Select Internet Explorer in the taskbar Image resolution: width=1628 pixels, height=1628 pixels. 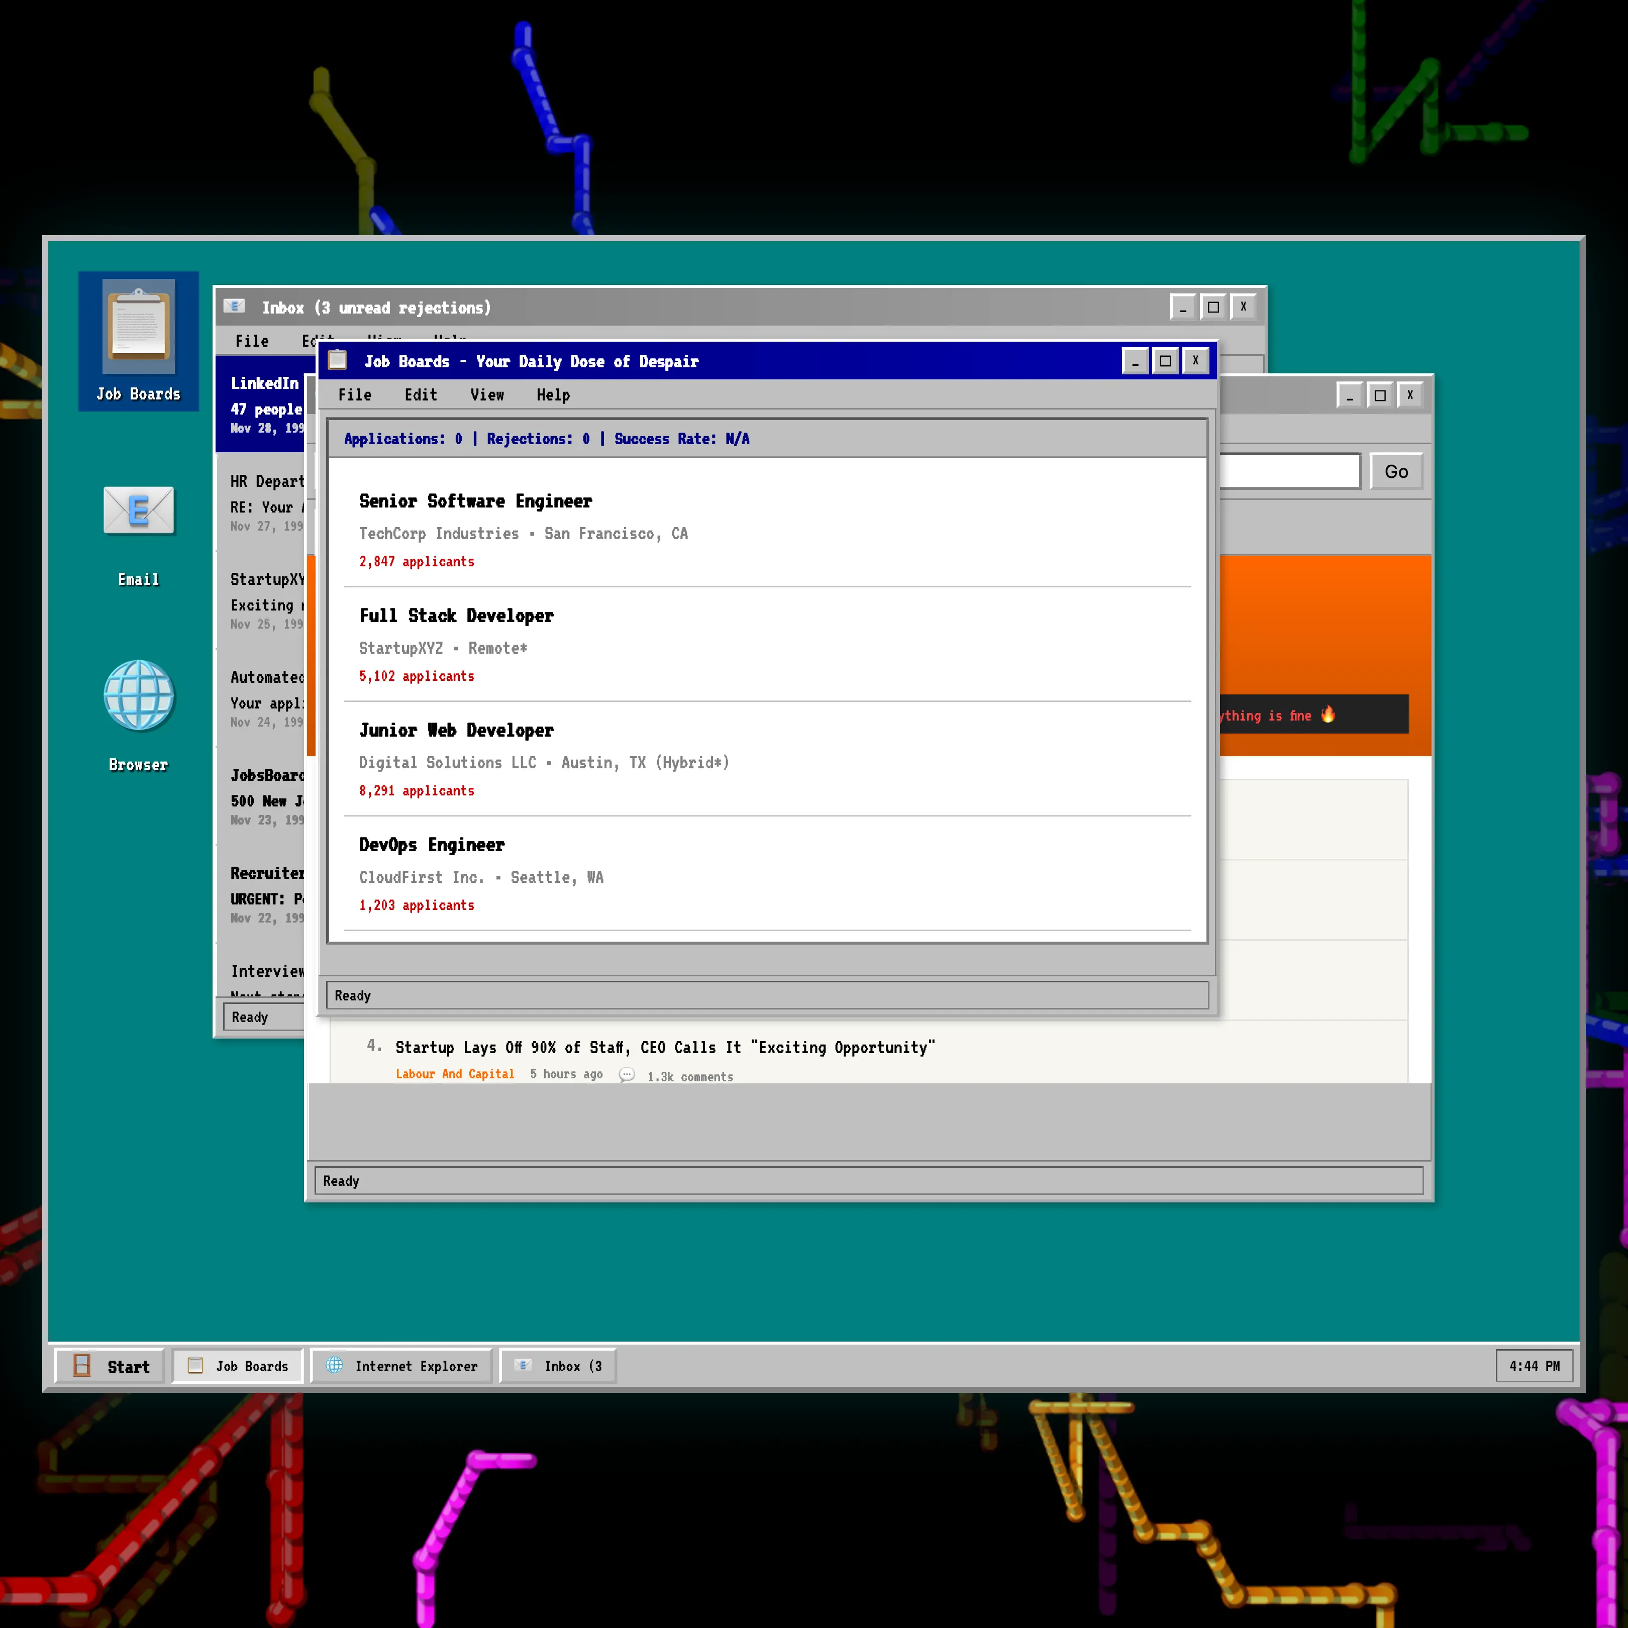(x=401, y=1366)
